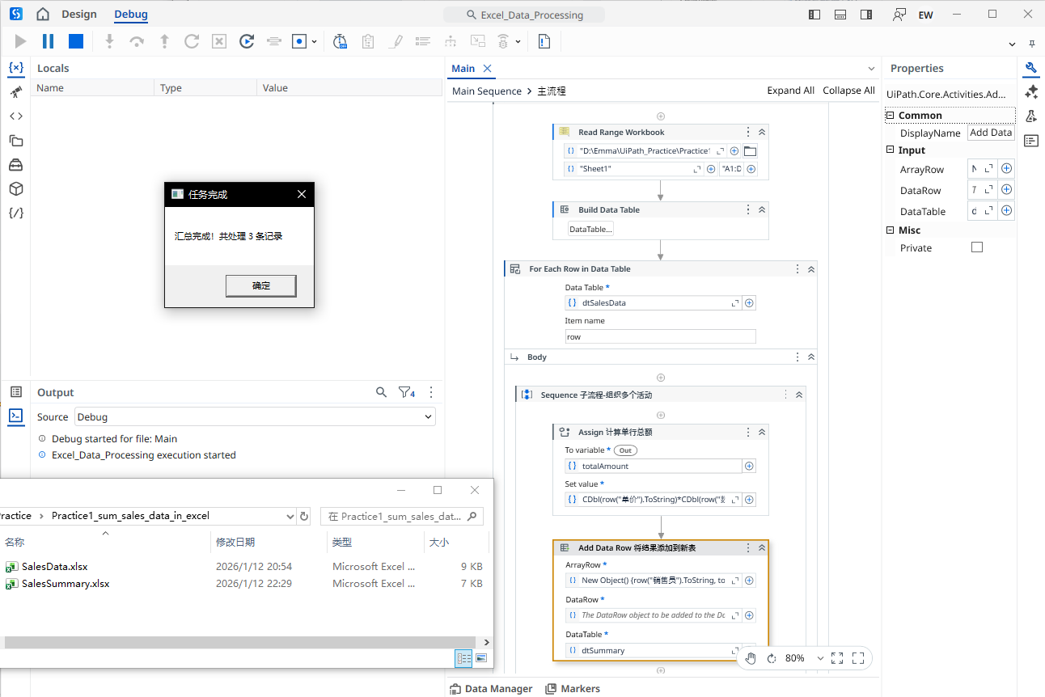Collapse the Read Range Workbook activity
Screen dimensions: 1045x697
click(762, 132)
